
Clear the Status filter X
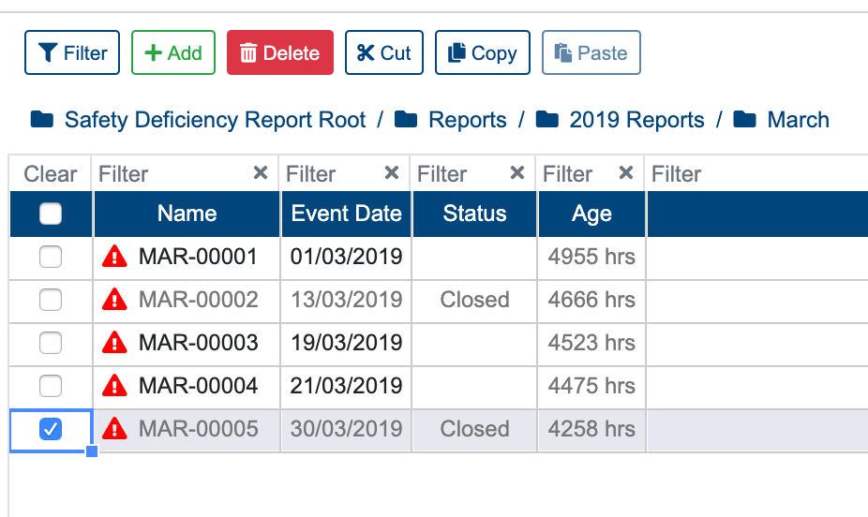pyautogui.click(x=517, y=173)
